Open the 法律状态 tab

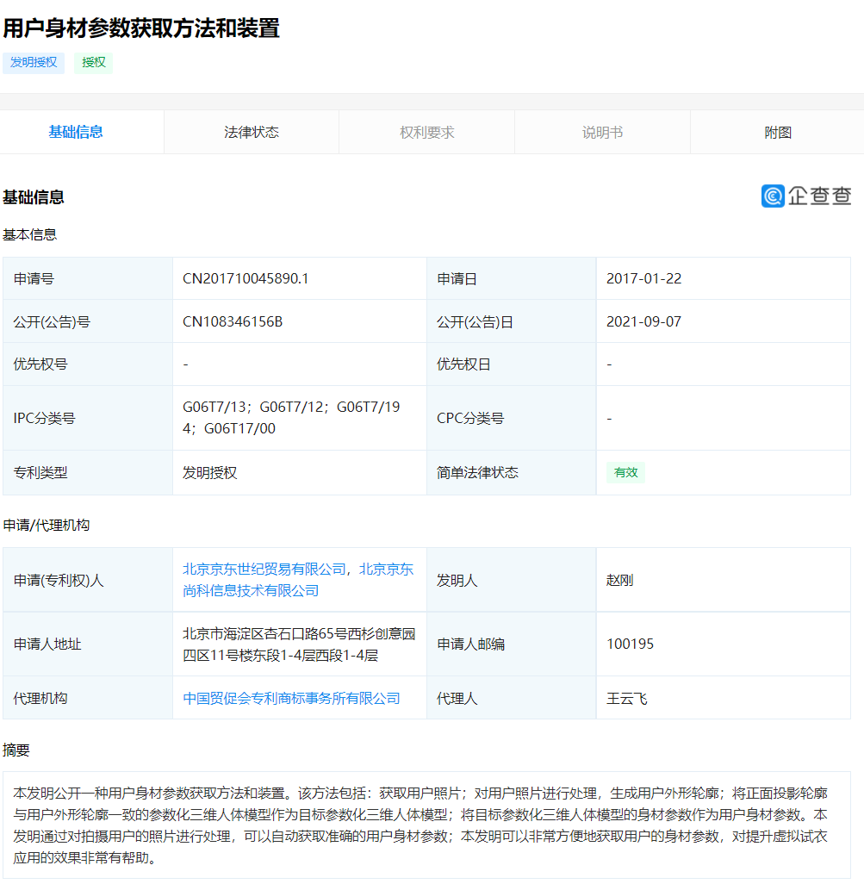point(252,133)
